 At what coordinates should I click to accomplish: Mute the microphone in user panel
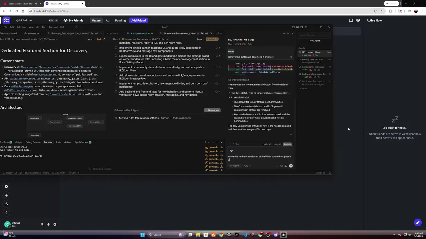42,224
